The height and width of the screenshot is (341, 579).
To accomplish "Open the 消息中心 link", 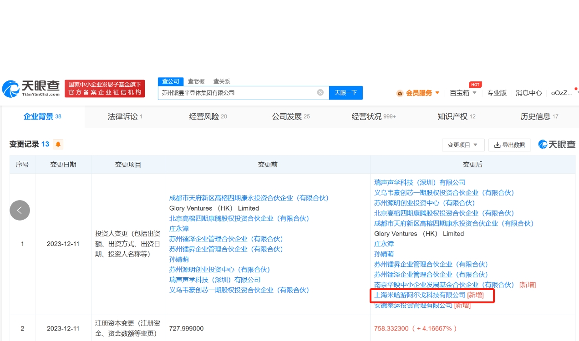I will [528, 93].
